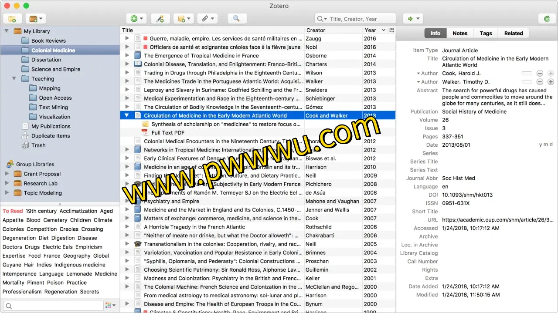
Task: Open the column picker icon in header
Action: point(391,30)
